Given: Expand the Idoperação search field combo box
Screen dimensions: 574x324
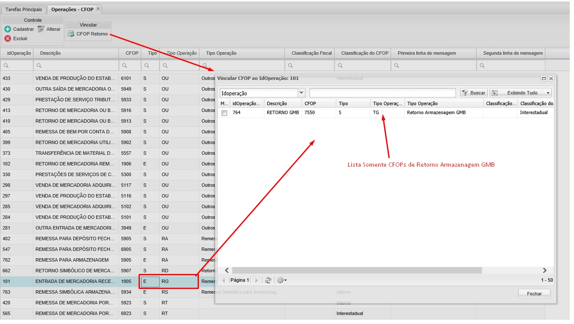Looking at the screenshot, I should pos(302,93).
